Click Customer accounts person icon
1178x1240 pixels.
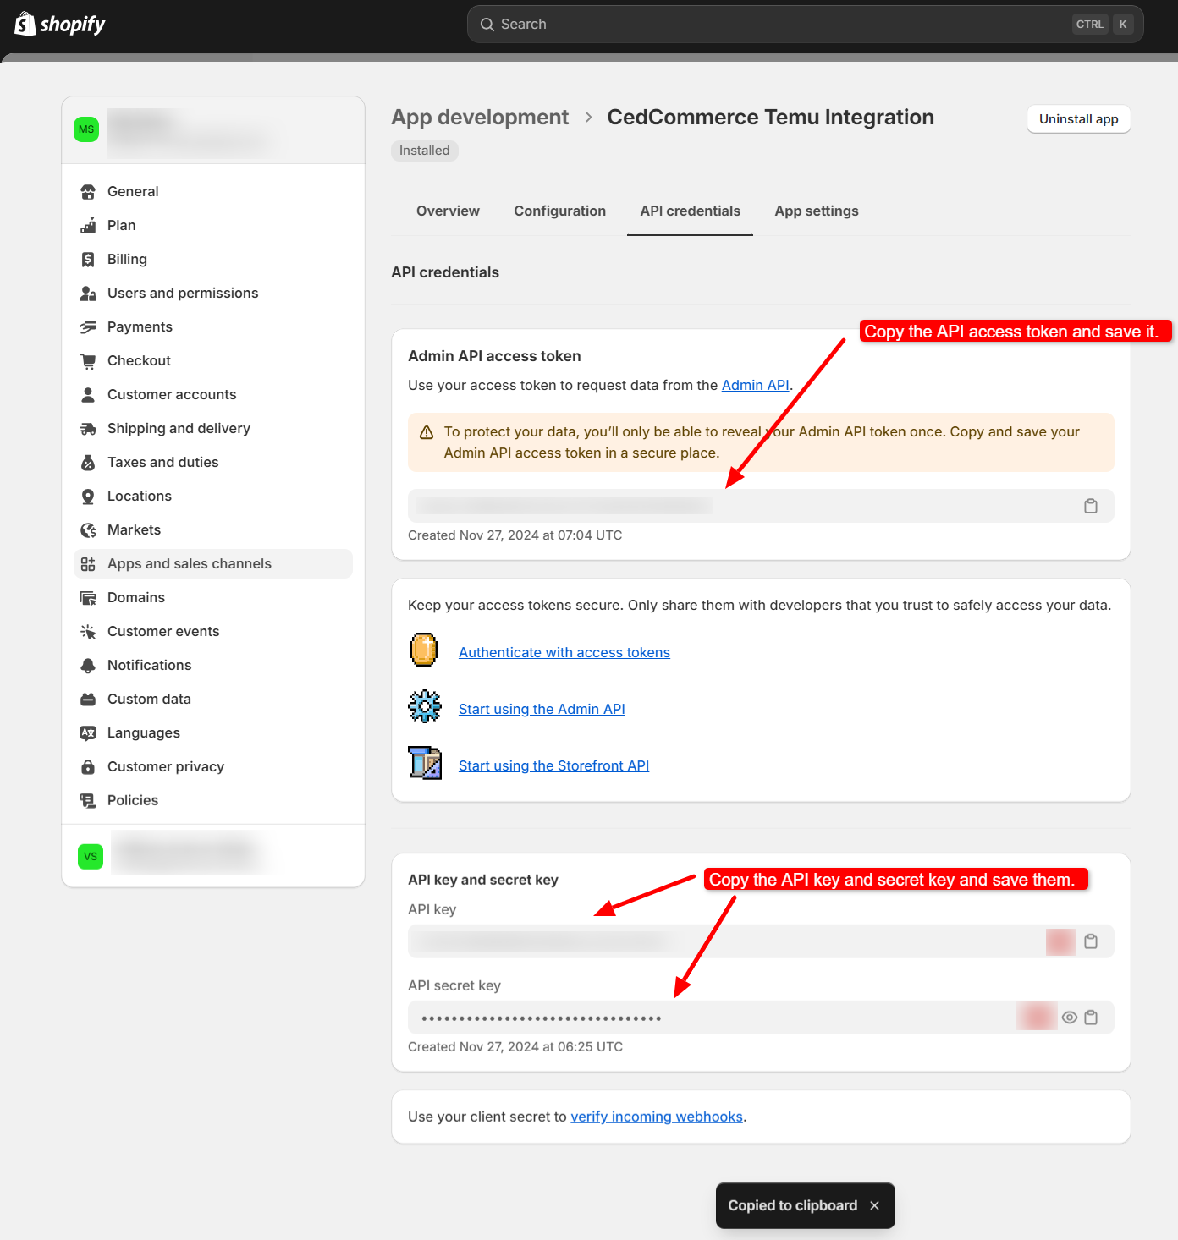(x=88, y=395)
